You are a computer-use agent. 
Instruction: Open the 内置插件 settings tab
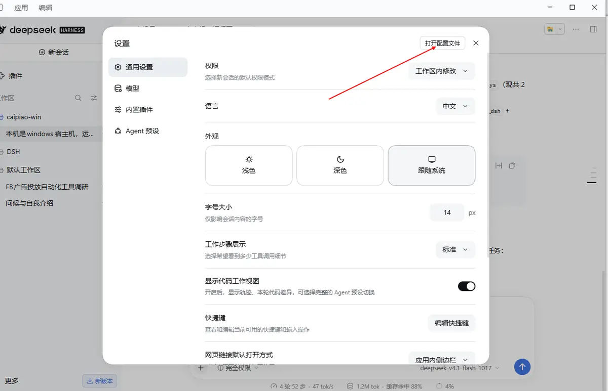coord(148,109)
